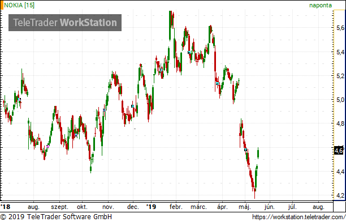The image size is (346, 222).
Task: Click the 'jún.' date axis label
Action: click(270, 207)
